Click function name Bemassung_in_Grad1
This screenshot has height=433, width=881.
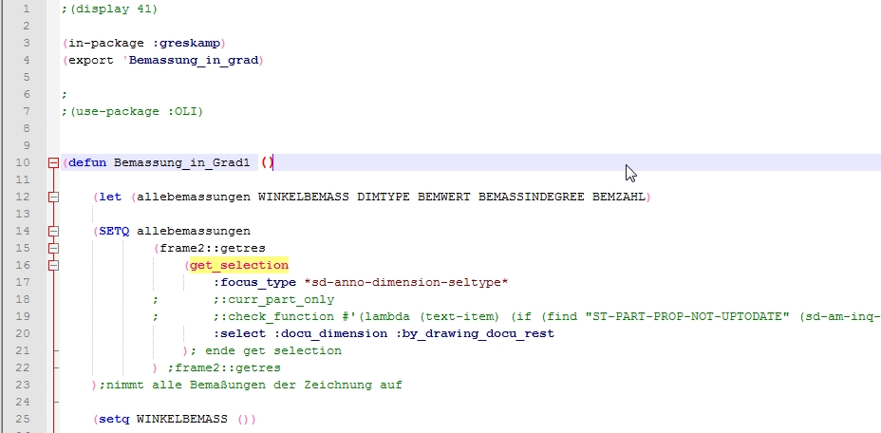click(182, 163)
